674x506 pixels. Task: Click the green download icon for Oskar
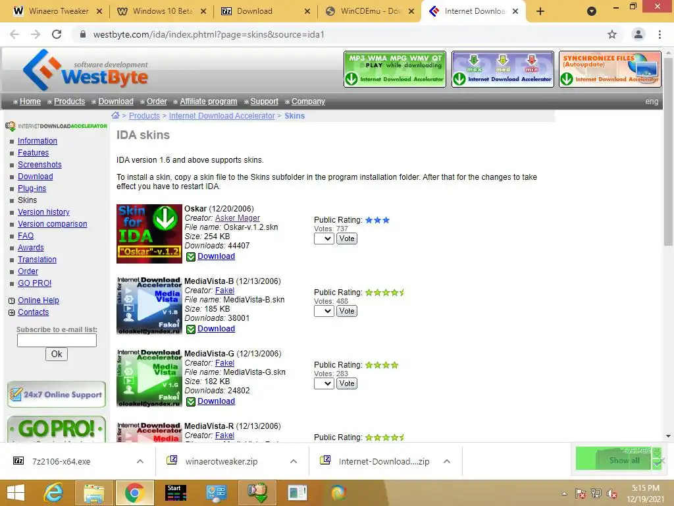pos(190,257)
